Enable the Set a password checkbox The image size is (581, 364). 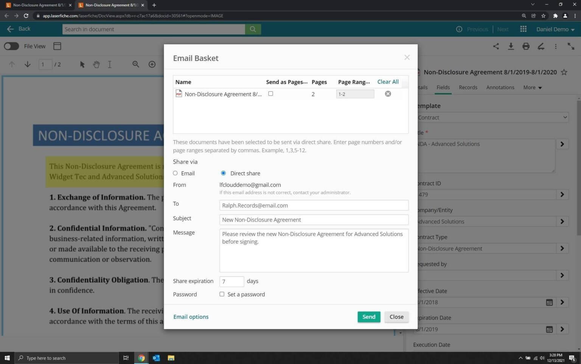click(x=222, y=294)
